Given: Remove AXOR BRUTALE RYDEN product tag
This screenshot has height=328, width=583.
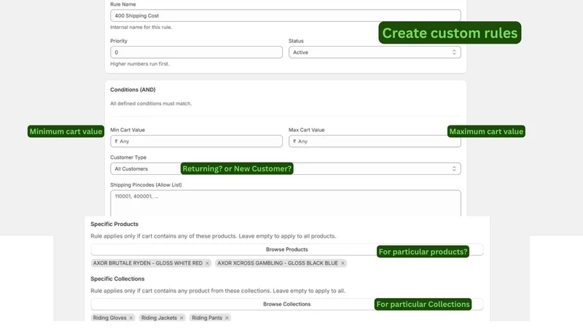Looking at the screenshot, I should [207, 263].
